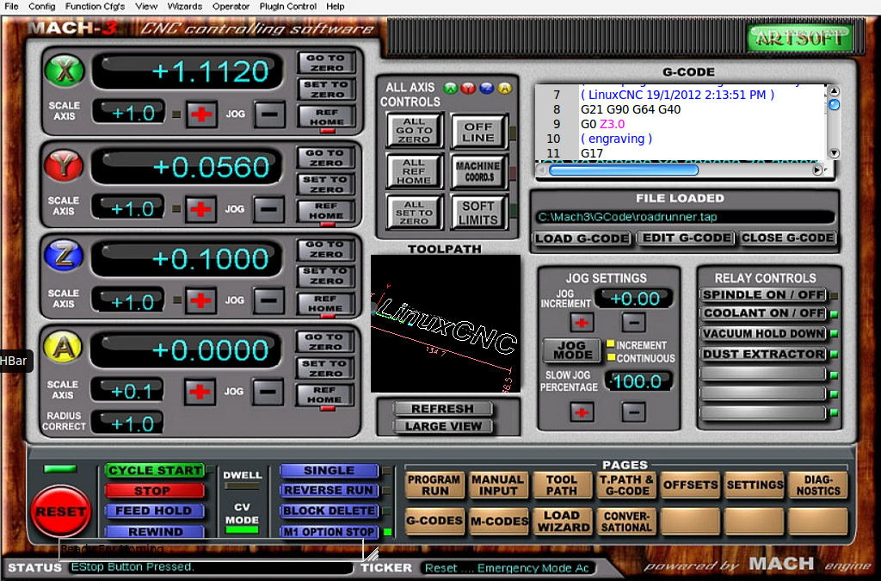Jog Z axis minus button
881x581 pixels.
click(x=268, y=300)
